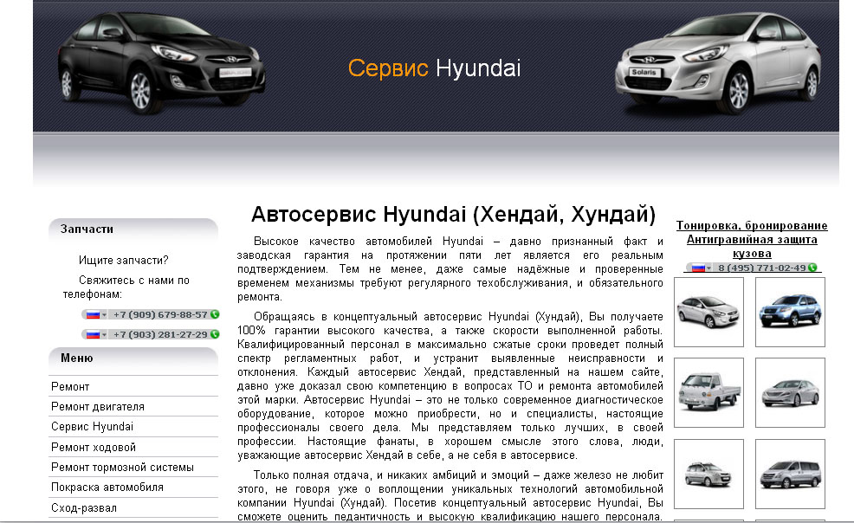Select the silver Sonata sedan thumbnail
Screen dimensions: 854x523
tap(790, 392)
